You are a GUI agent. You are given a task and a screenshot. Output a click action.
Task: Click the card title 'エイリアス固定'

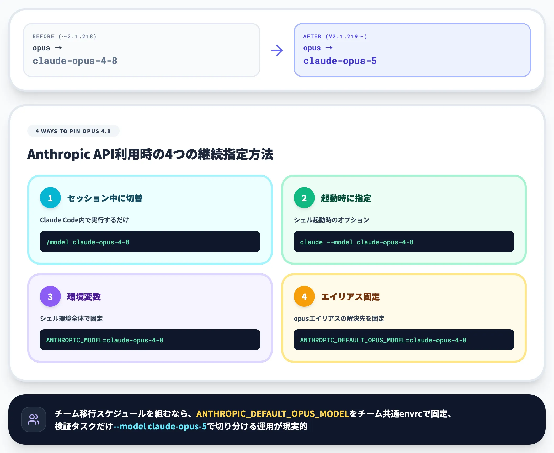350,297
